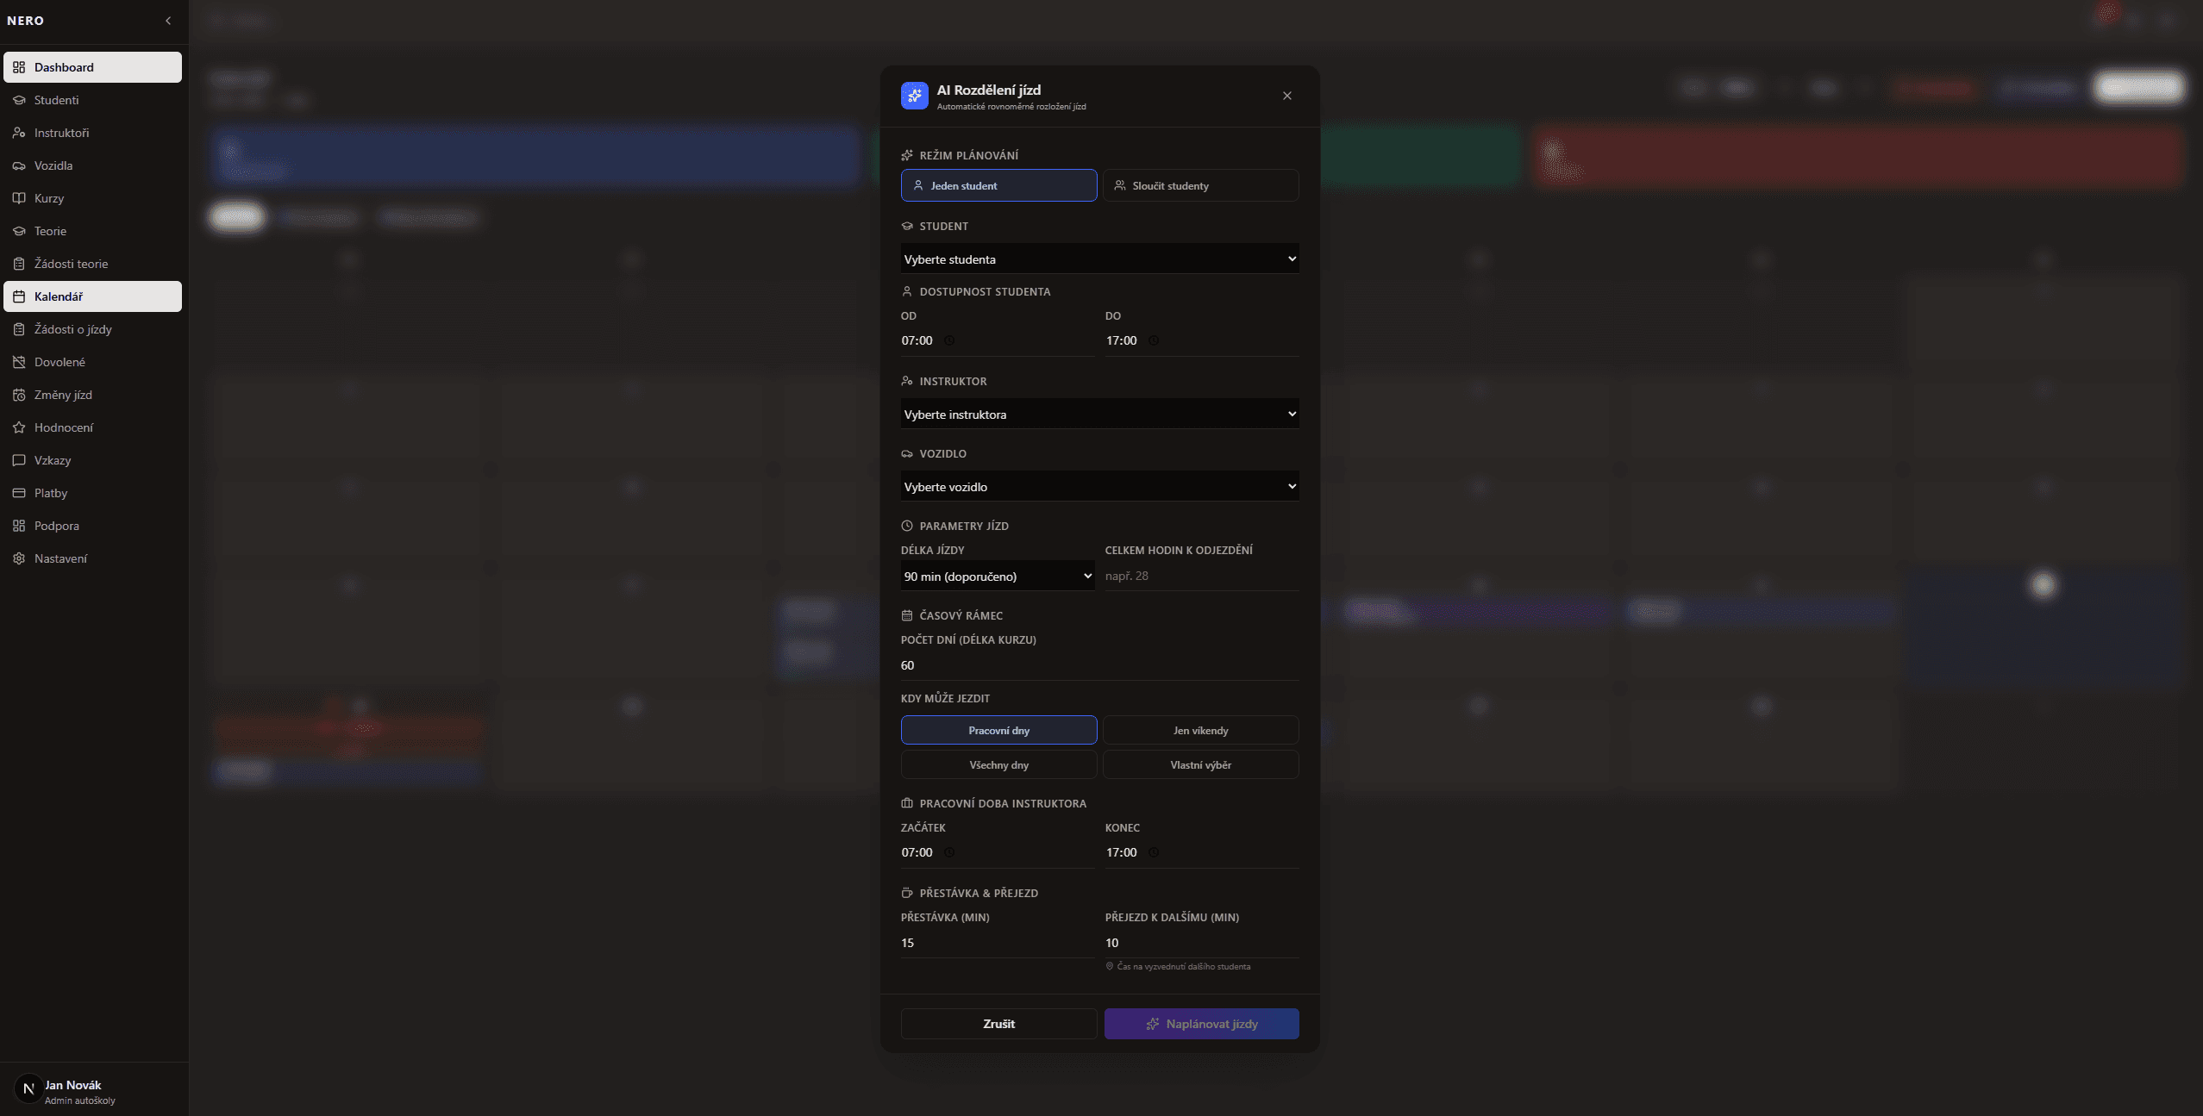Screen dimensions: 2203x1116
Task: Click the Hodnocení star icon
Action: click(x=19, y=427)
